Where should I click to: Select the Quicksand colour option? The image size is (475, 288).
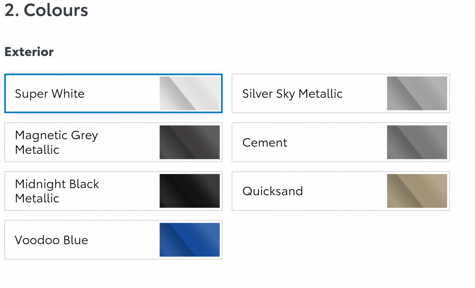(x=341, y=191)
